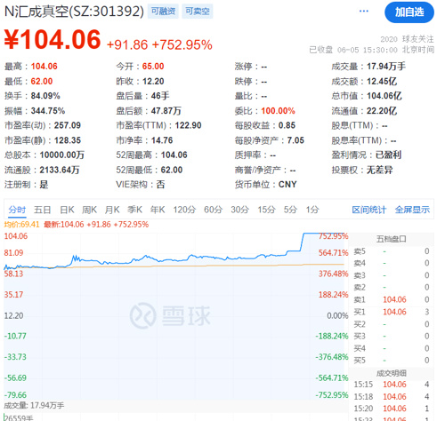Image resolution: width=445 pixels, height=421 pixels.
Task: Open the three-dots more options menu
Action: [x=364, y=12]
